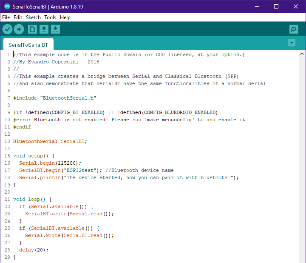Click the Arduino logo in title bar
This screenshot has width=306, height=263.
[x=7, y=6]
